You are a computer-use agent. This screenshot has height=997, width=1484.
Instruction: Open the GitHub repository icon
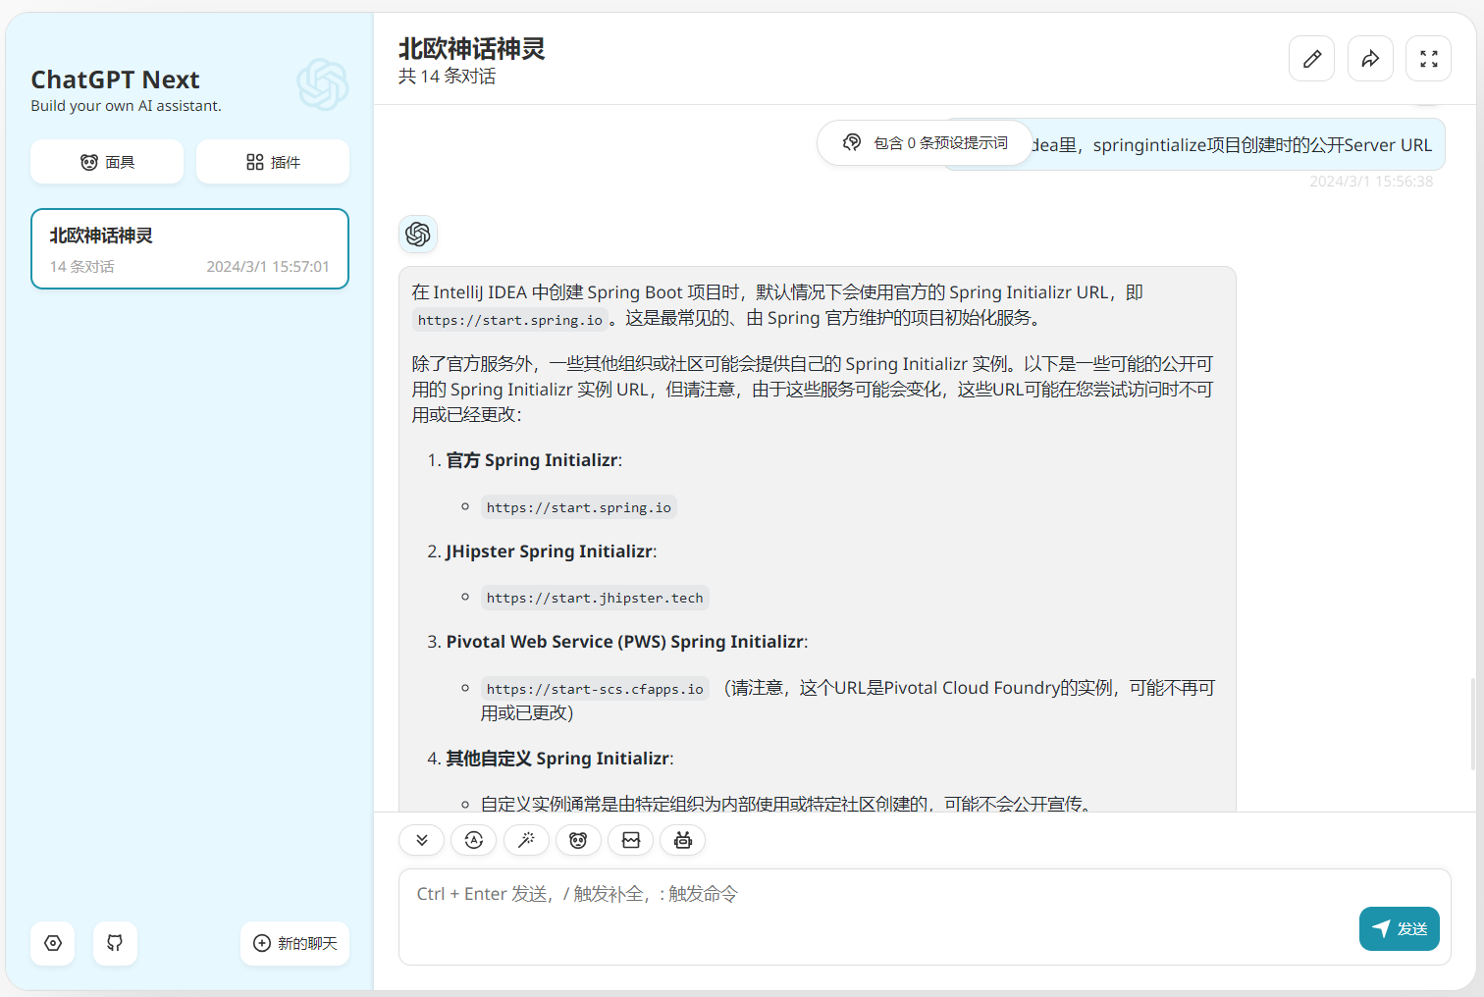point(115,943)
